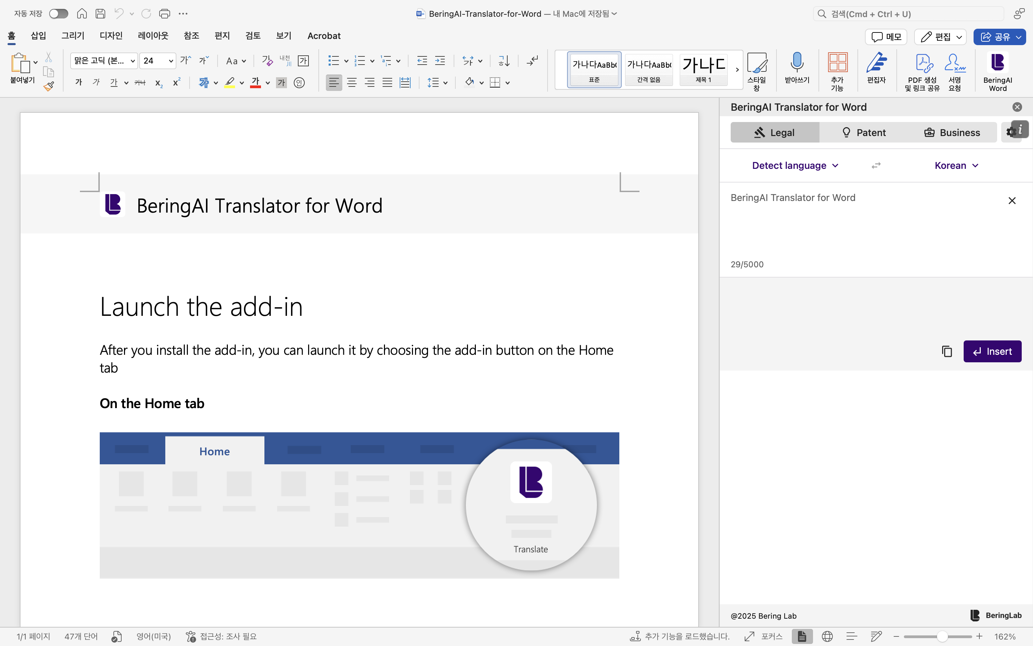Toggle subscript formatting

click(159, 82)
